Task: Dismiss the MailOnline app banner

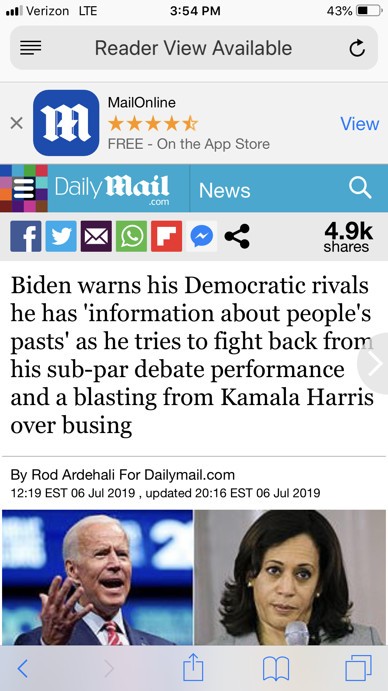Action: point(17,123)
